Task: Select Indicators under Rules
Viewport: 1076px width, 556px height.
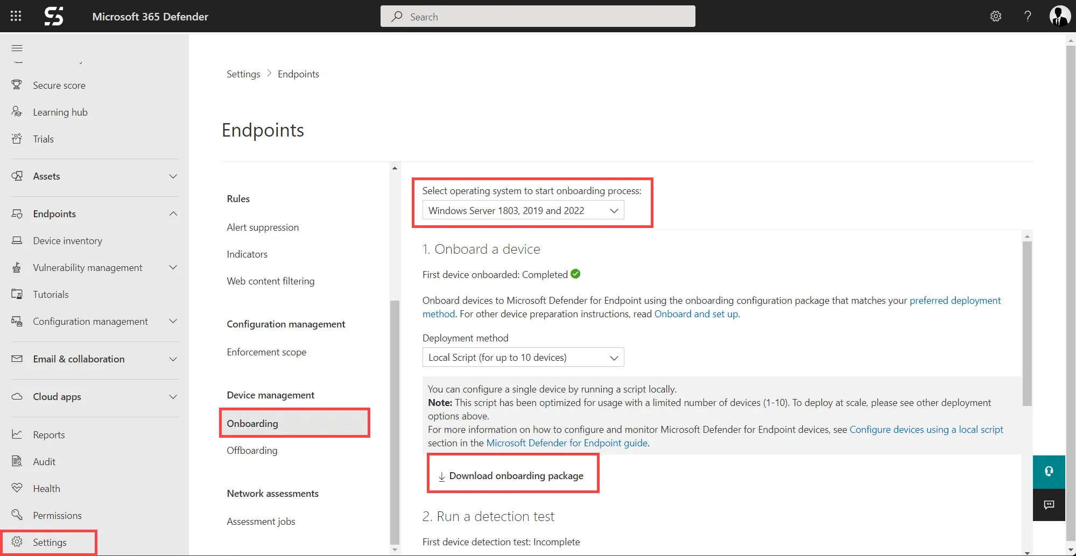Action: [247, 254]
